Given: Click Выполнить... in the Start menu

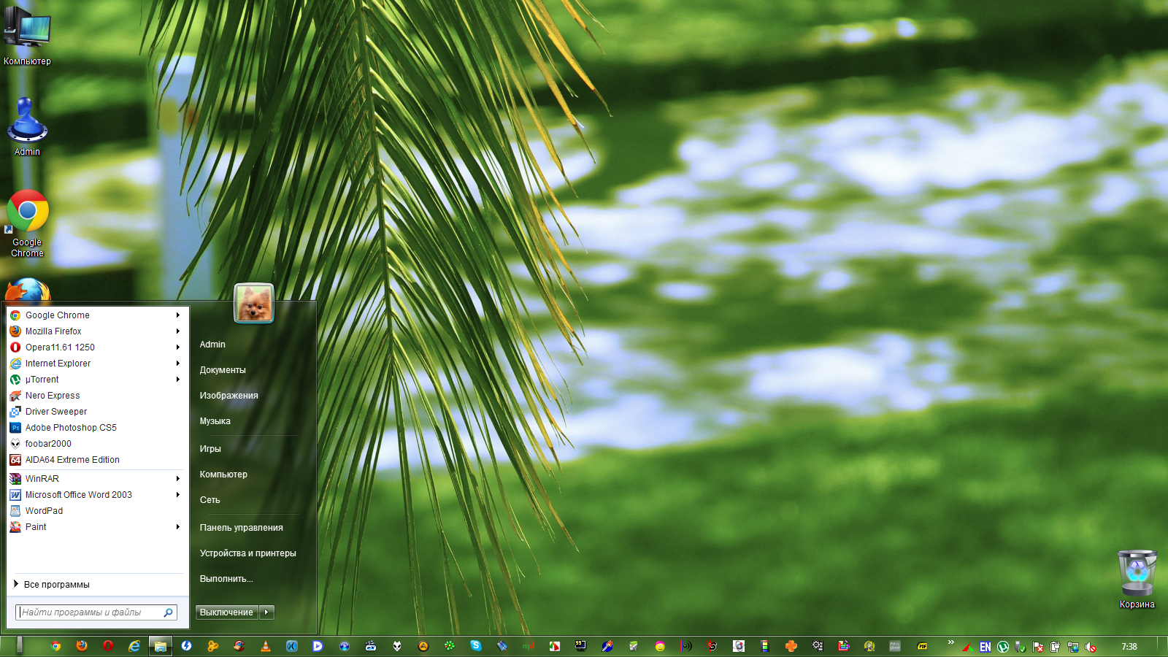Looking at the screenshot, I should (x=226, y=579).
